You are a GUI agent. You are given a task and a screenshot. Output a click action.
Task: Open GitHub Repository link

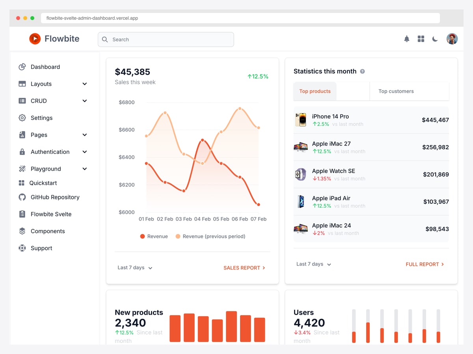(54, 197)
